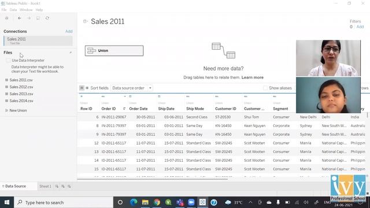The image size is (370, 208).
Task: Go forward with the right arrow
Action: [29, 18]
